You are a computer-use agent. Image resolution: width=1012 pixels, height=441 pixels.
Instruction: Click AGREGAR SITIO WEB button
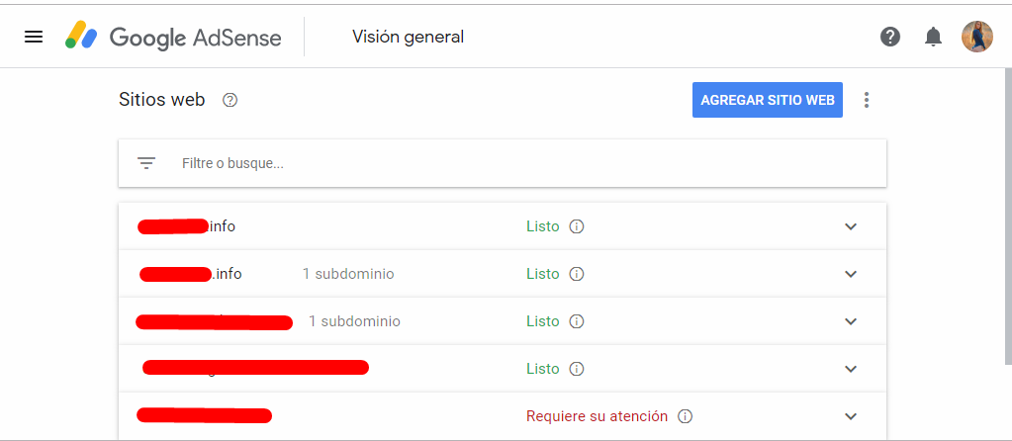(768, 100)
